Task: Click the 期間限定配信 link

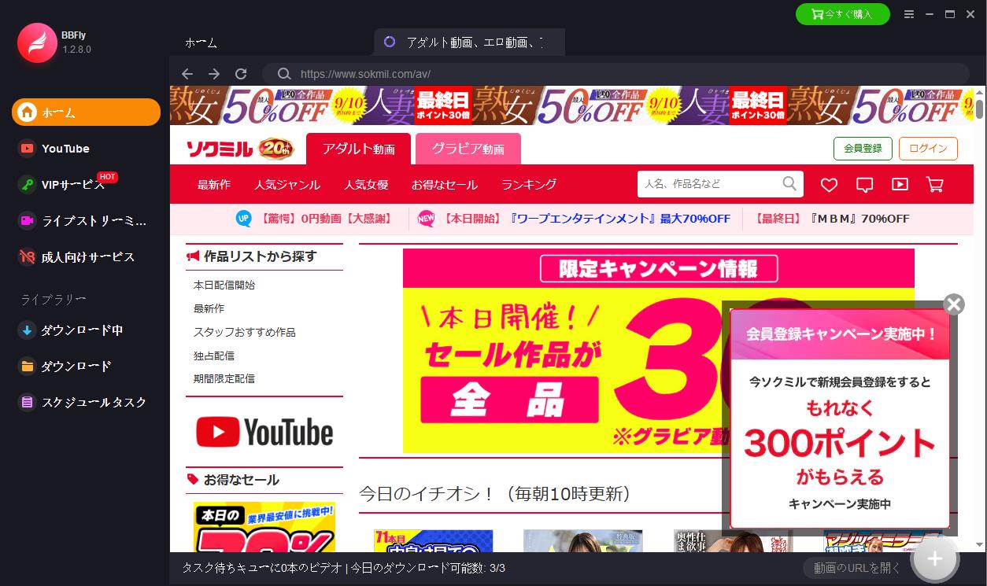Action: pos(224,378)
